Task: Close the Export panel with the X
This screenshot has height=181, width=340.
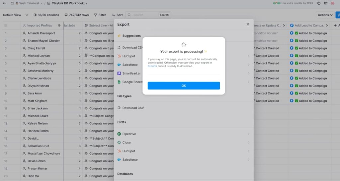Action: pyautogui.click(x=248, y=25)
